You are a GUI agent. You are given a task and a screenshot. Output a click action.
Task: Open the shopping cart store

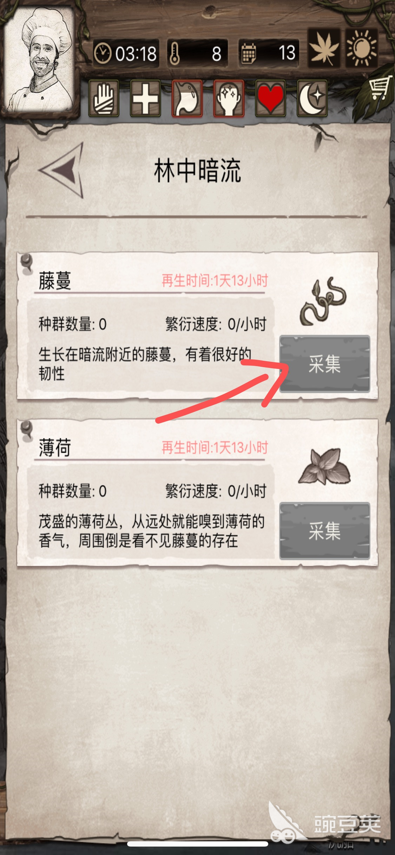coord(380,87)
